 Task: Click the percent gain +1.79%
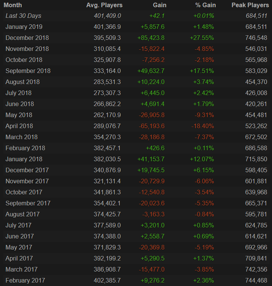pyautogui.click(x=204, y=104)
